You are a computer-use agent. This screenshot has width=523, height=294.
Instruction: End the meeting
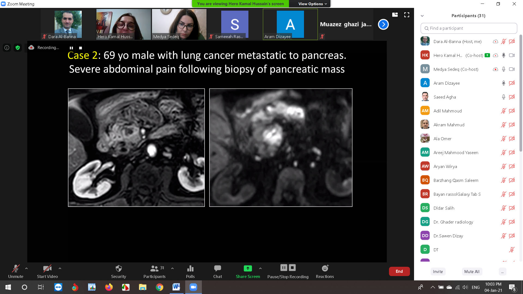pos(399,271)
